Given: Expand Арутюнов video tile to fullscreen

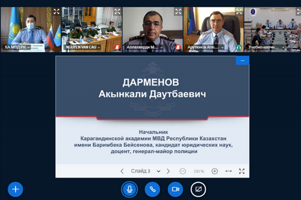Looking at the screenshot, I should click(x=239, y=12).
